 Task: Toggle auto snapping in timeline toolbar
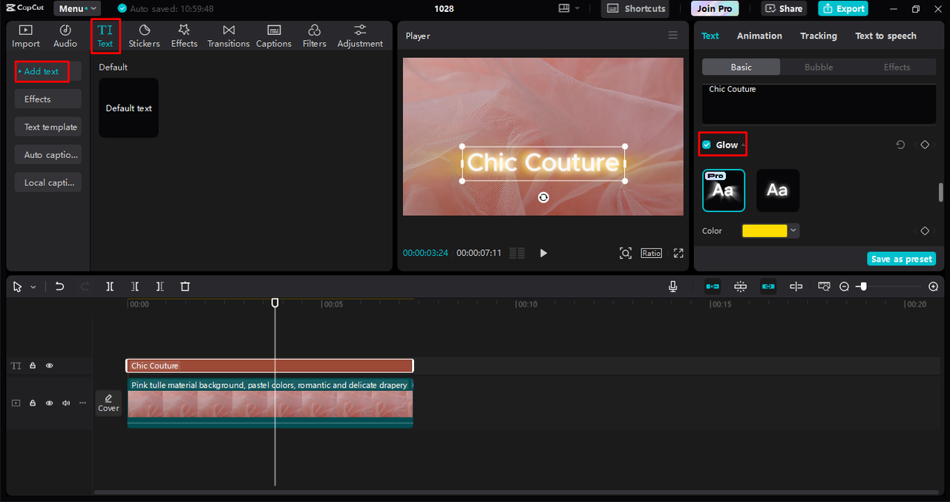coord(741,286)
